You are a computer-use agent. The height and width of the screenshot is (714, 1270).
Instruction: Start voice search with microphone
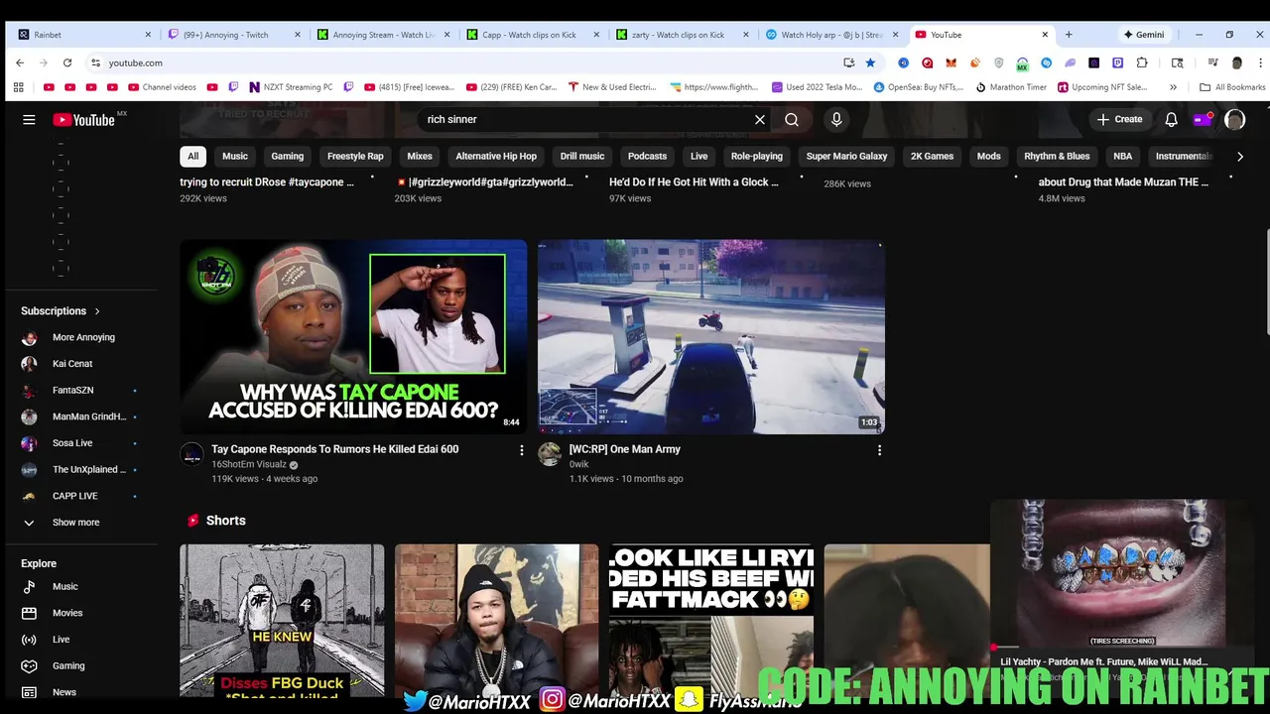[836, 119]
